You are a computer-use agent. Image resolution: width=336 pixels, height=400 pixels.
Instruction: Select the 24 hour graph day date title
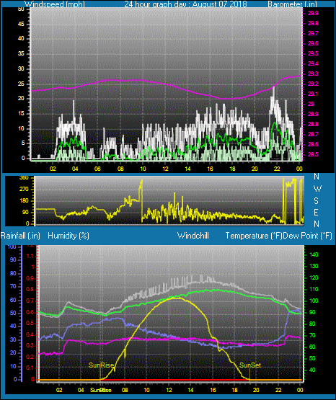(185, 4)
